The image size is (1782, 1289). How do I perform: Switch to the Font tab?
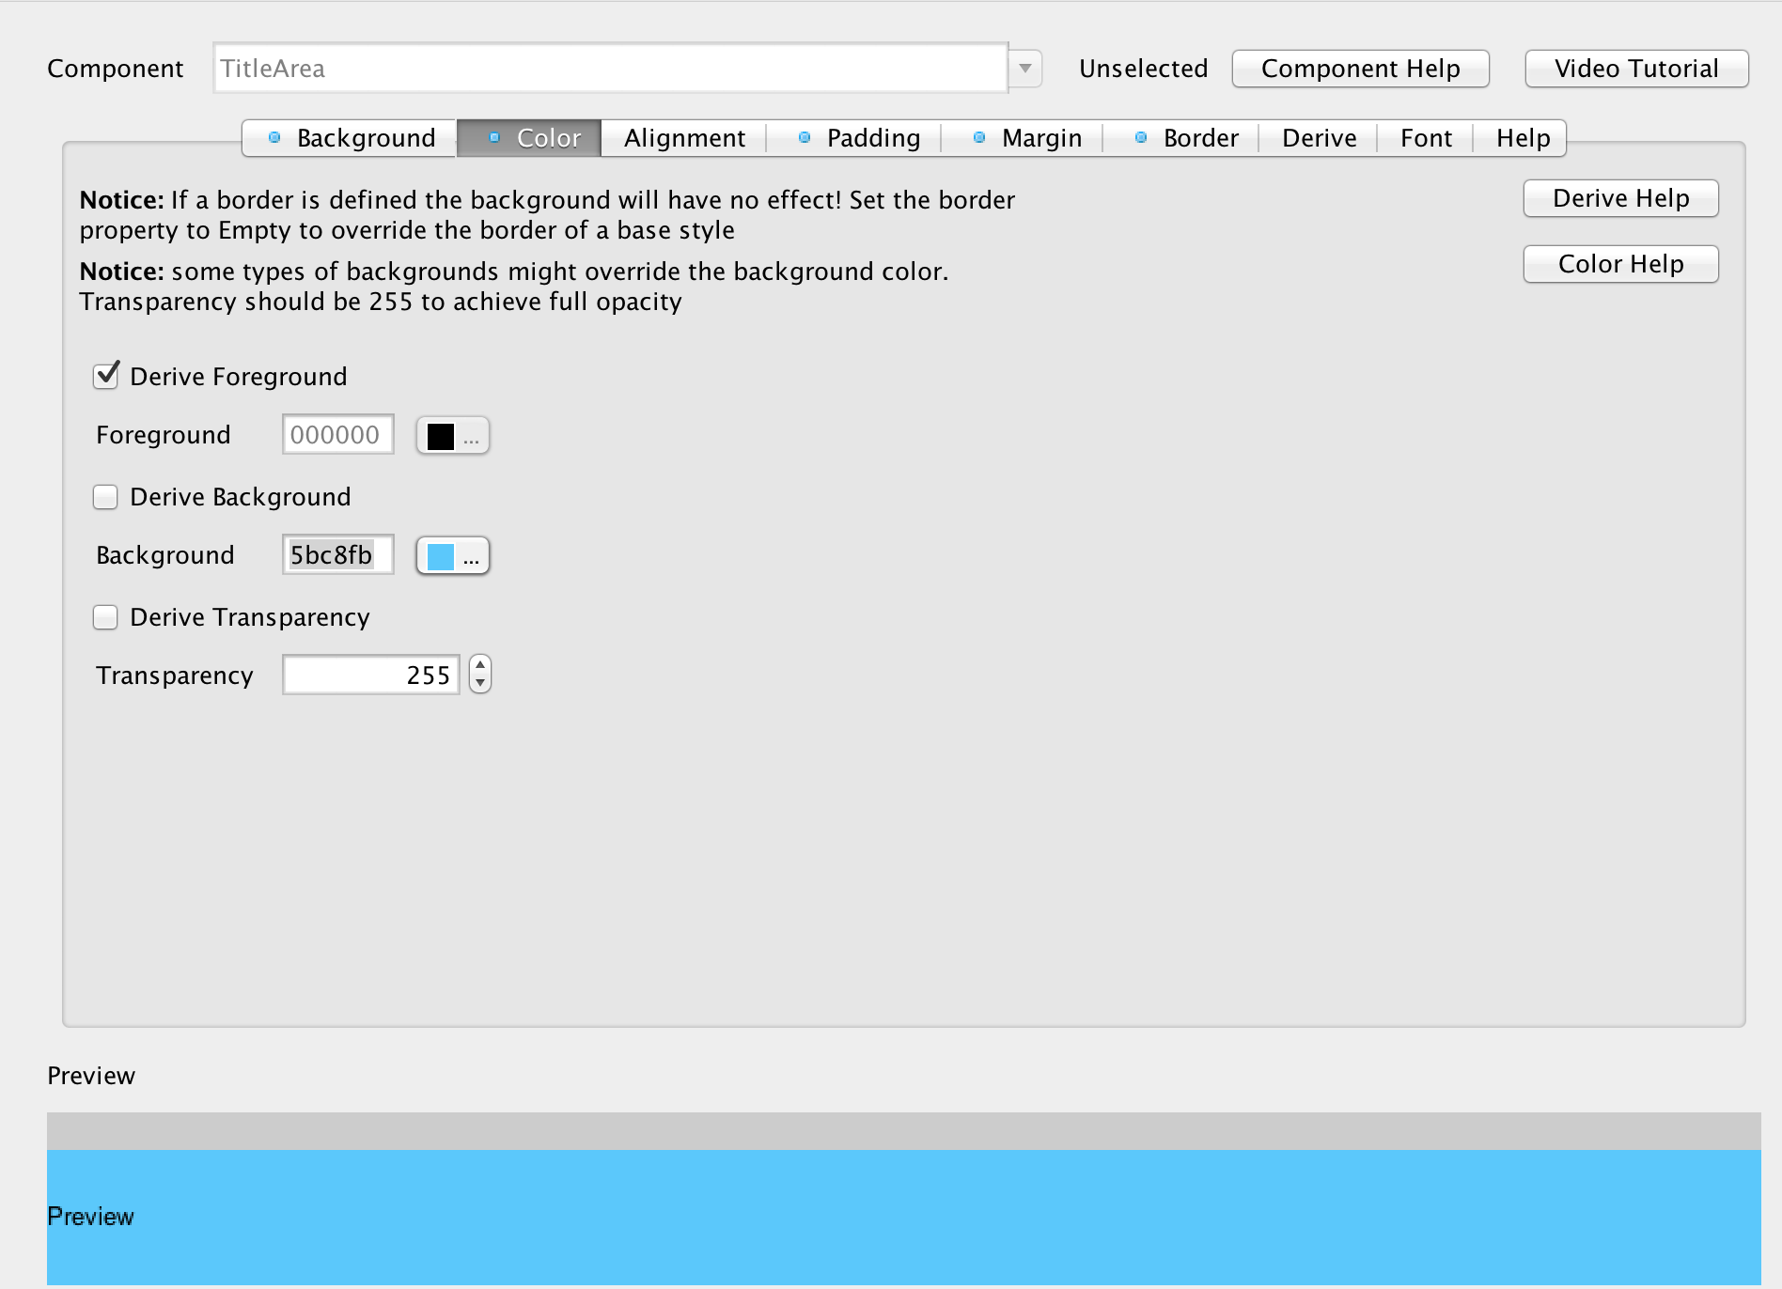pyautogui.click(x=1425, y=137)
